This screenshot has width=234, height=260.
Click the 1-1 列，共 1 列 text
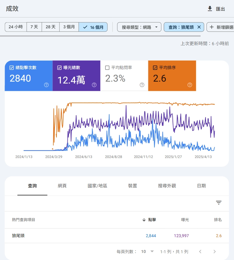point(174,252)
